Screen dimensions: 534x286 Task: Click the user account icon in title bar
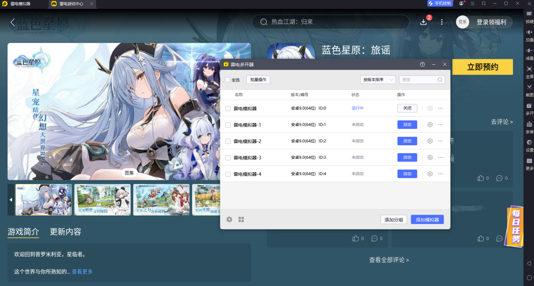click(462, 3)
